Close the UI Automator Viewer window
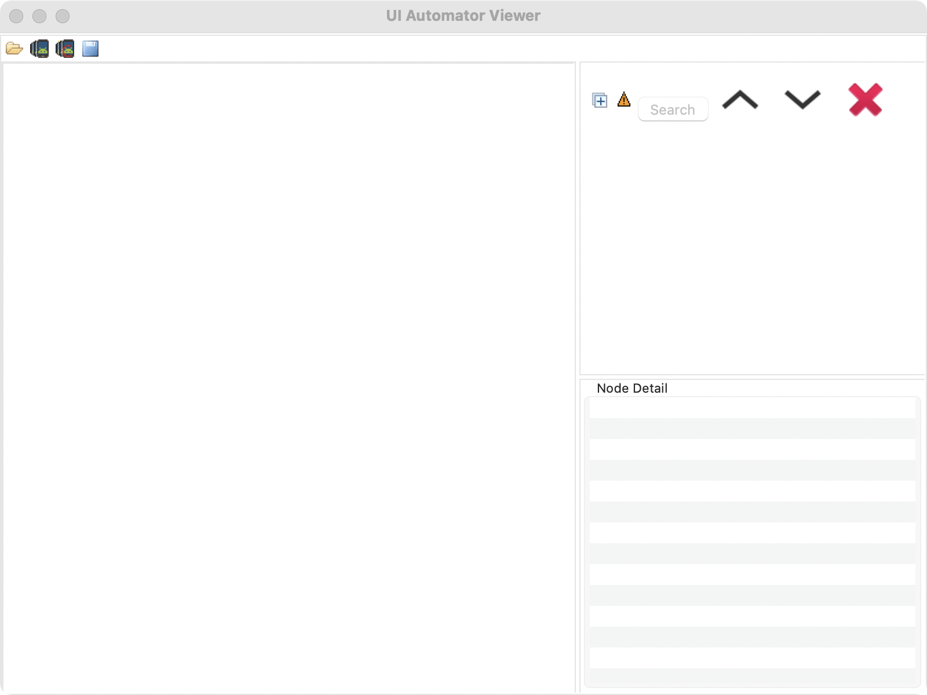The image size is (927, 695). tap(16, 16)
